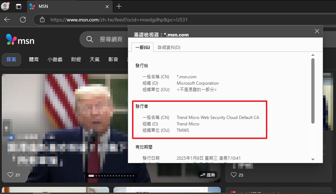This screenshot has height=194, width=336.
Task: Open the tab actions menu icon
Action: (19, 6)
